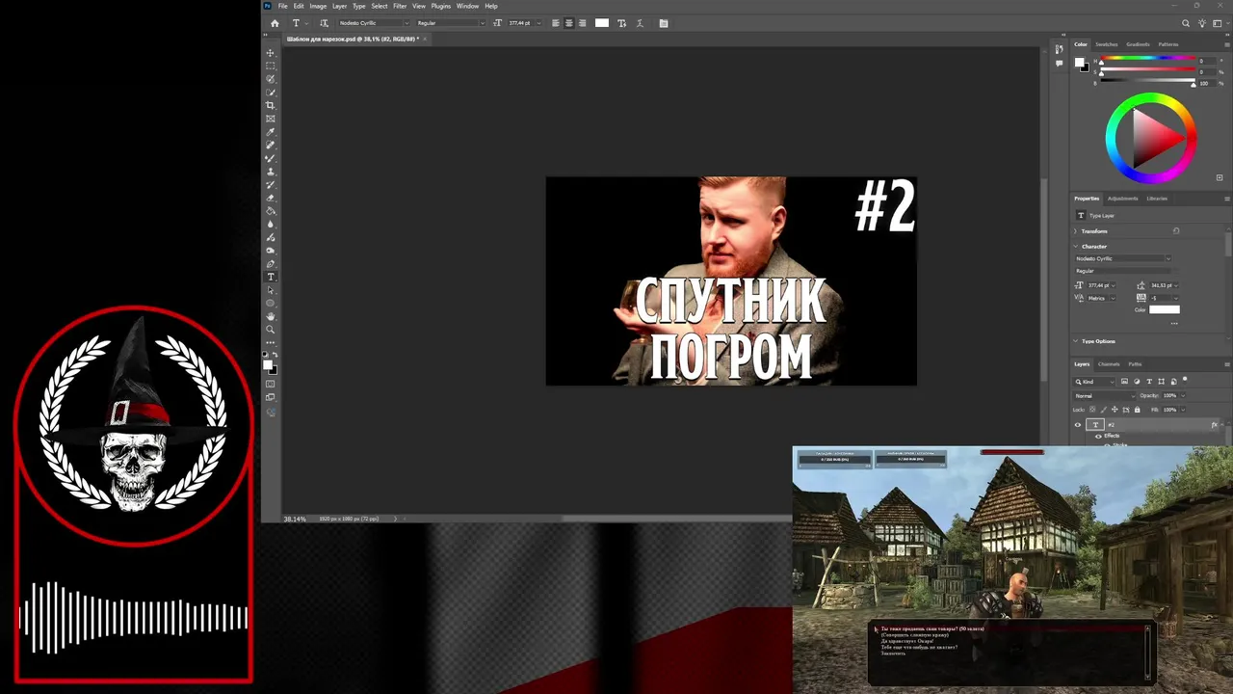Toggle the layer filtering on/off switch

coord(1186,381)
